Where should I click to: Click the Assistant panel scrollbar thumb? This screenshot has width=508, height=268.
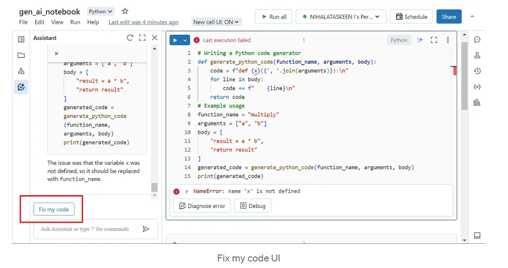point(155,187)
